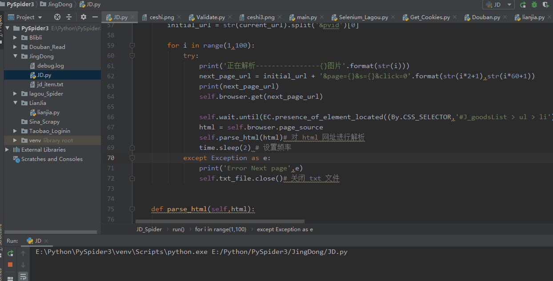Select debug.log in the project tree
This screenshot has height=281, width=553.
(50, 65)
